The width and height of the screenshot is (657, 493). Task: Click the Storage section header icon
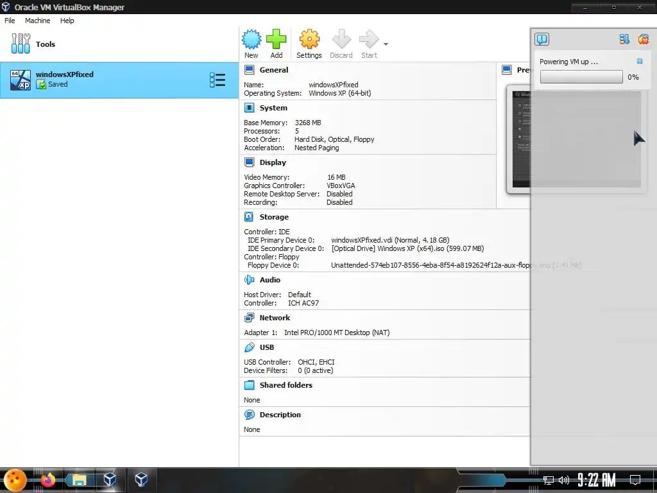pyautogui.click(x=250, y=217)
